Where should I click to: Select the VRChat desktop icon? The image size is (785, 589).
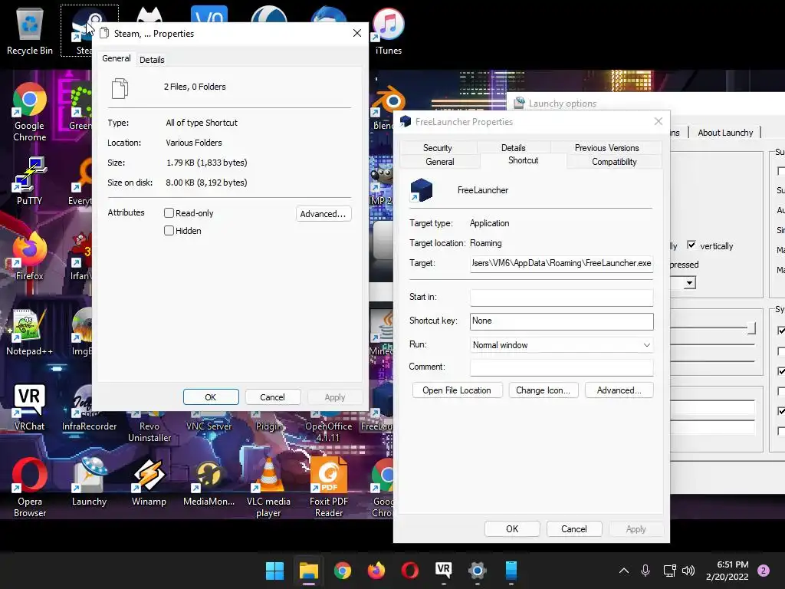30,406
